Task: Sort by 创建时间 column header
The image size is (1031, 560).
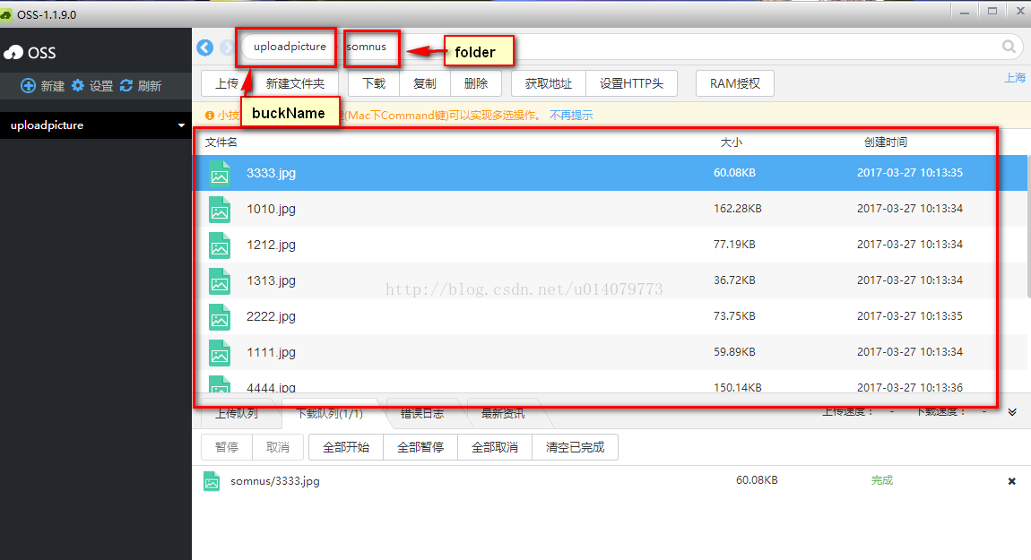Action: (x=885, y=142)
